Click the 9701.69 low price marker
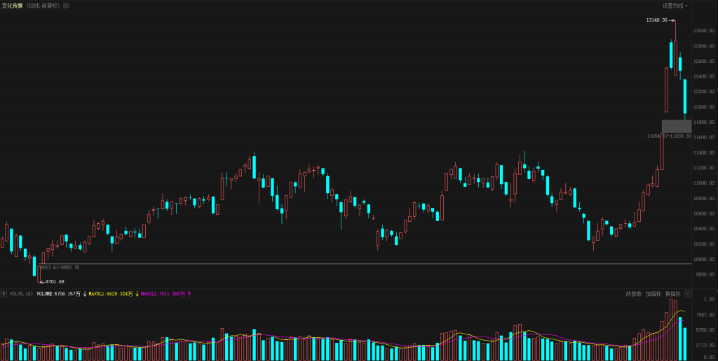This screenshot has height=361, width=718. 55,281
